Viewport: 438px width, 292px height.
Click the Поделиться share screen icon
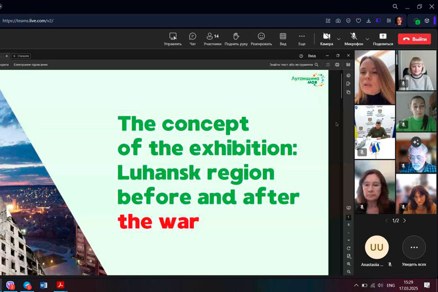click(x=383, y=38)
